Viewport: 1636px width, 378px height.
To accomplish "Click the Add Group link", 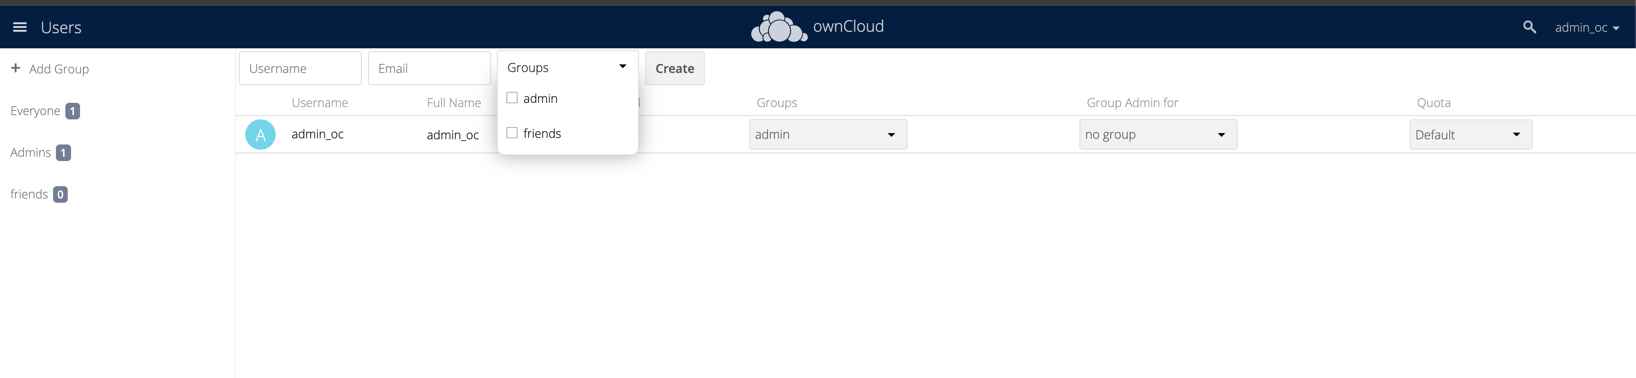I will (59, 69).
